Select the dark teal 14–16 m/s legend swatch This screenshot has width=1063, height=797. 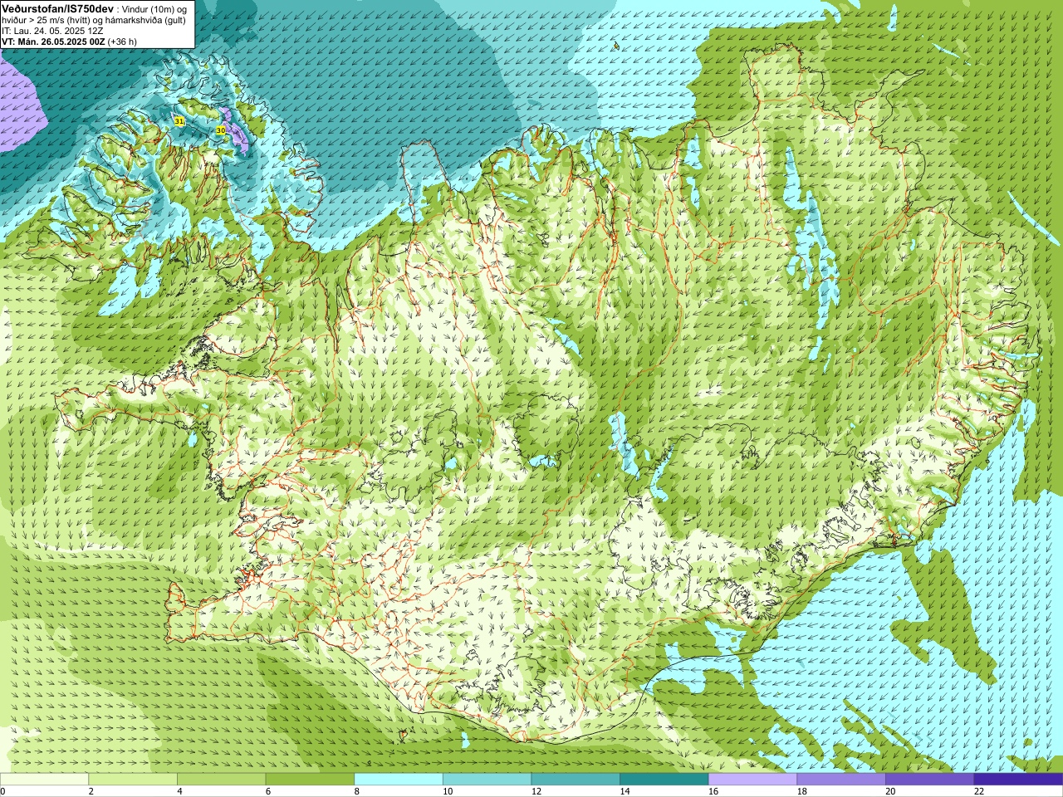(664, 780)
